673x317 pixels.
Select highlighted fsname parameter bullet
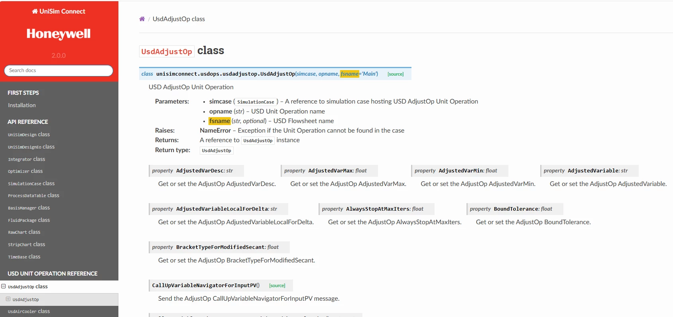[x=220, y=121]
